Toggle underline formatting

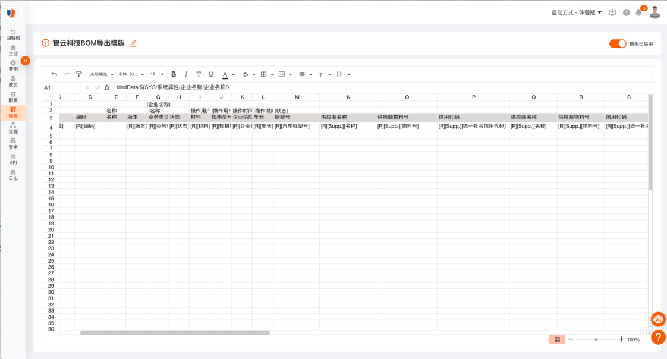pos(211,74)
